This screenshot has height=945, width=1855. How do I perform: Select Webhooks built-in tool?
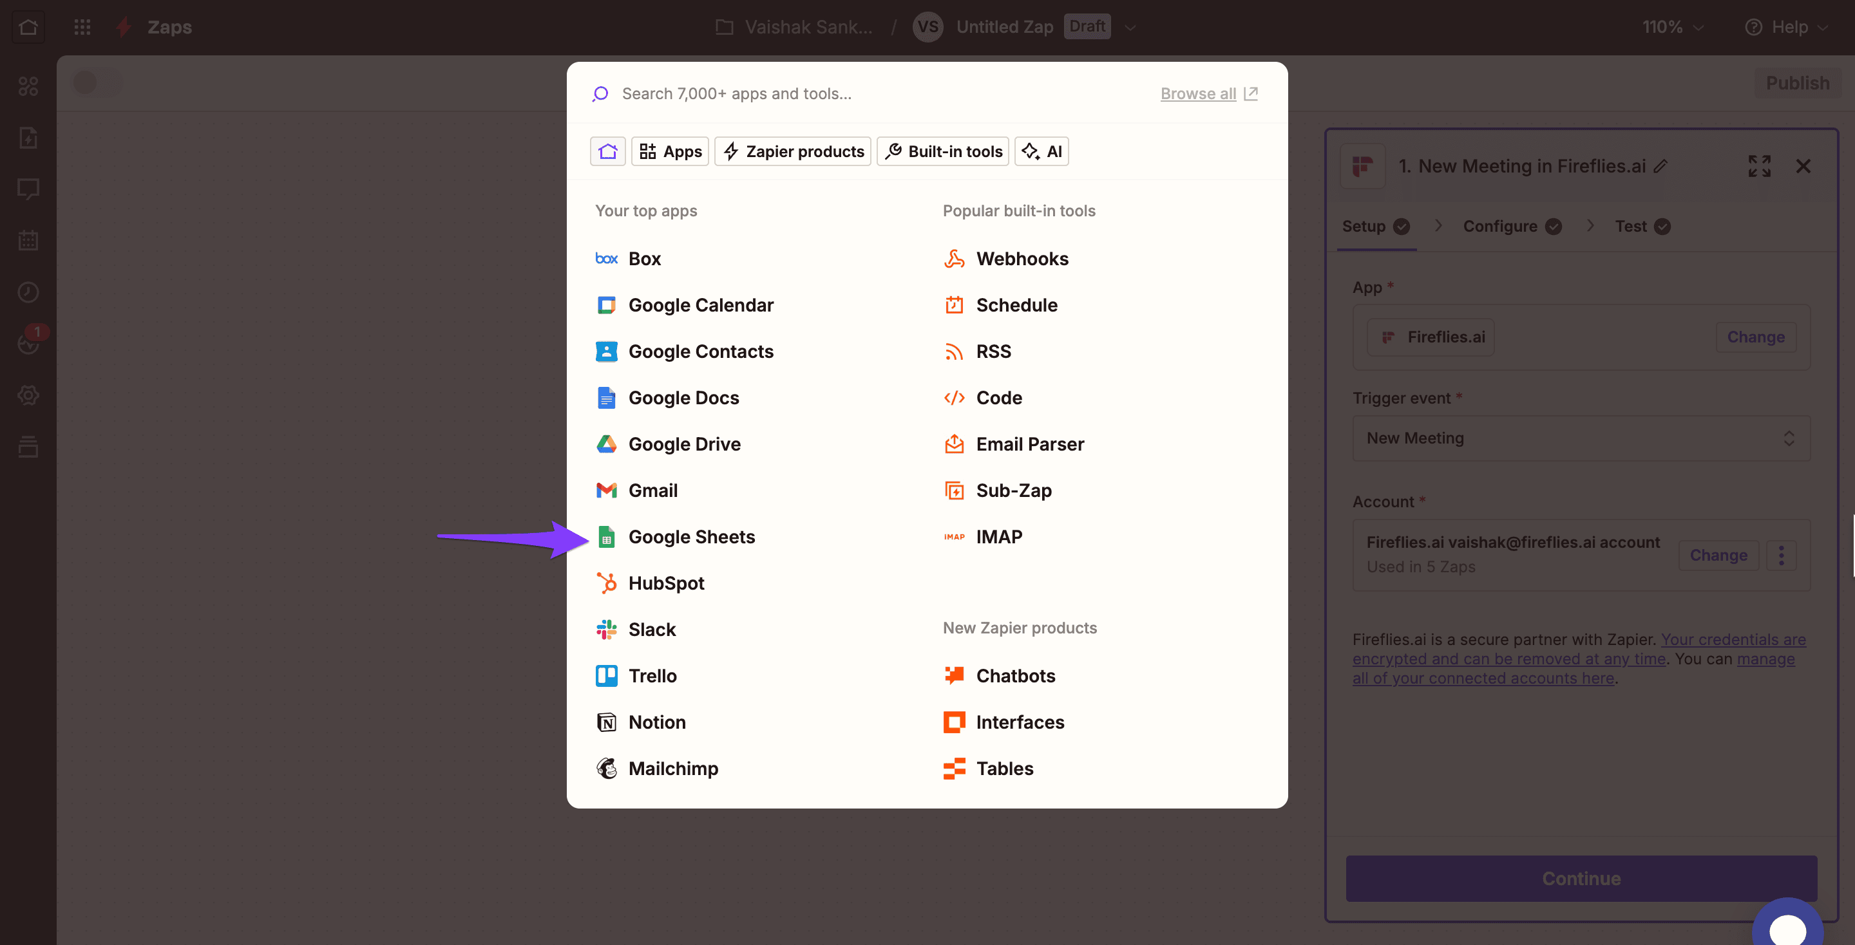(1005, 258)
